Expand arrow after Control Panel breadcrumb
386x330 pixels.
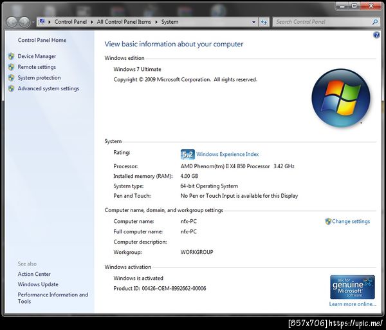coord(91,22)
